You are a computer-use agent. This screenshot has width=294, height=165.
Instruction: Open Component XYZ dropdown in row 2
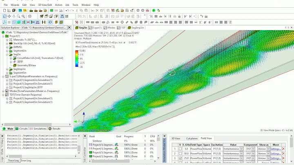[x=253, y=154]
